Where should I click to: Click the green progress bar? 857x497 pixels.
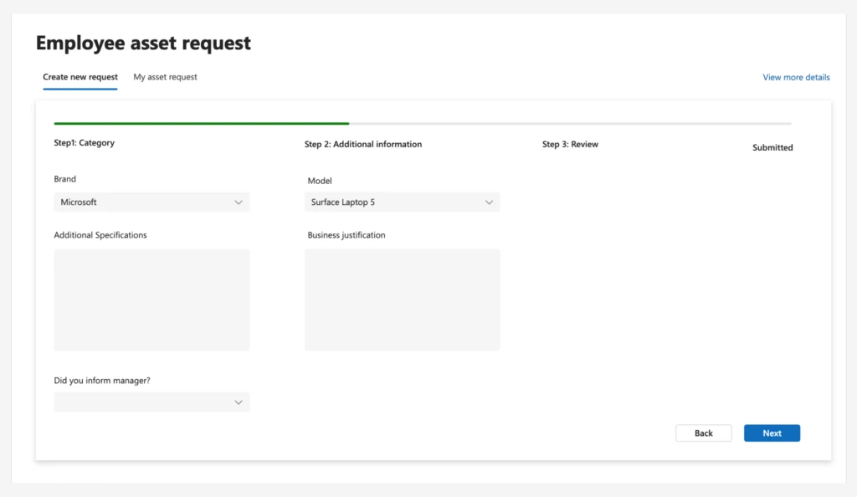tap(201, 122)
